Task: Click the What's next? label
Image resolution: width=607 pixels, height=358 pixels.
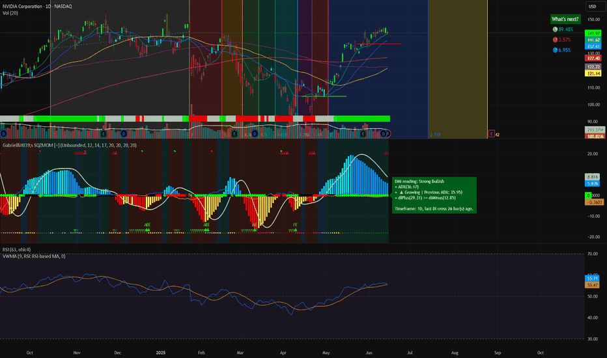Action: pos(565,19)
